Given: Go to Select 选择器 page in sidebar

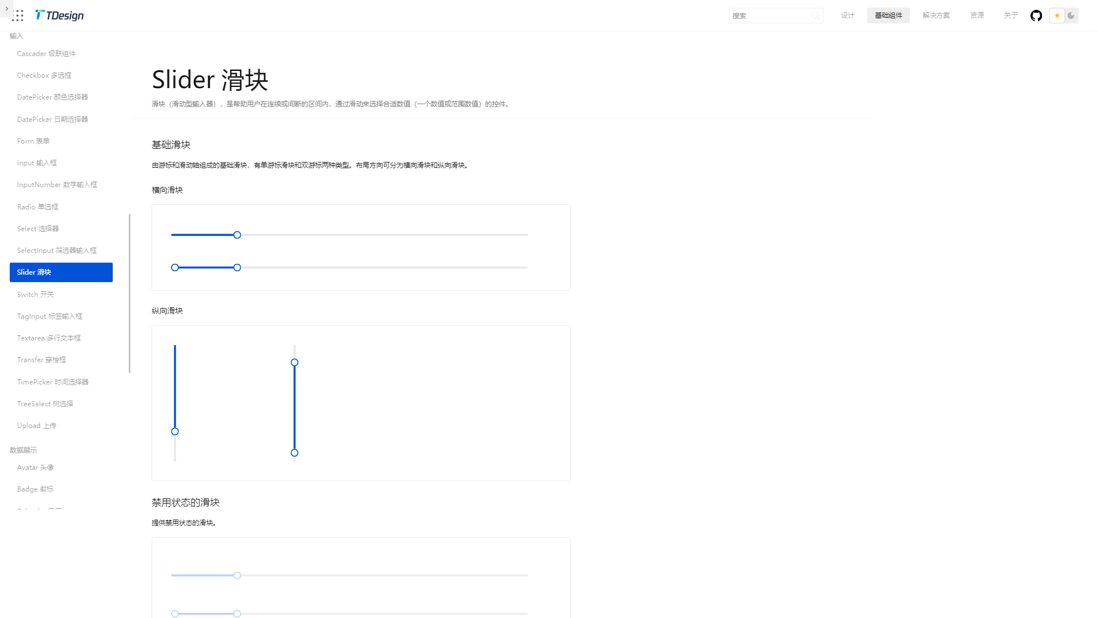Looking at the screenshot, I should coord(38,228).
